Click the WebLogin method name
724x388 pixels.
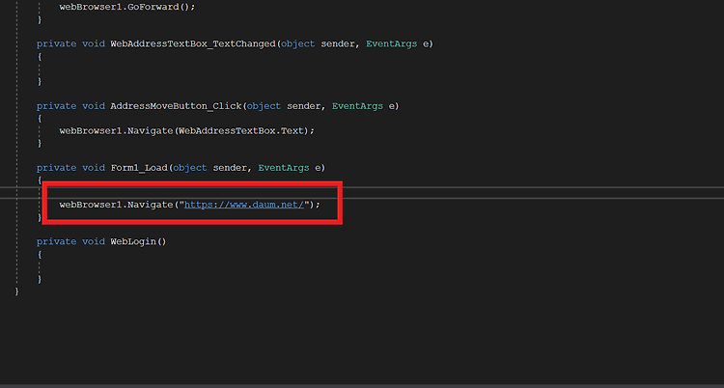click(x=133, y=241)
